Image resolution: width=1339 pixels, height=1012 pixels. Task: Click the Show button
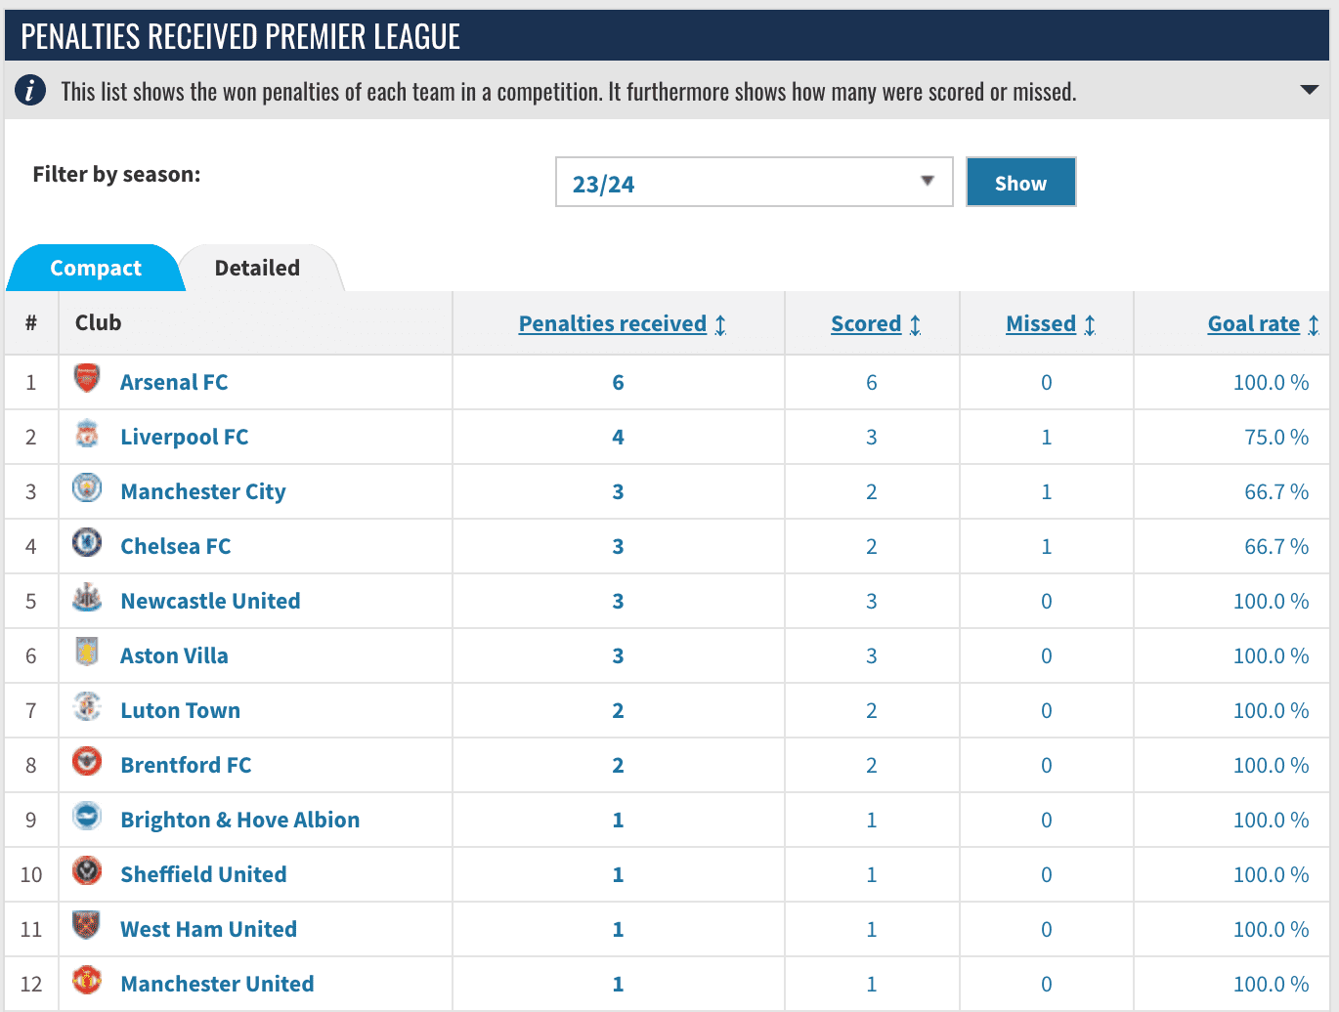point(1020,182)
